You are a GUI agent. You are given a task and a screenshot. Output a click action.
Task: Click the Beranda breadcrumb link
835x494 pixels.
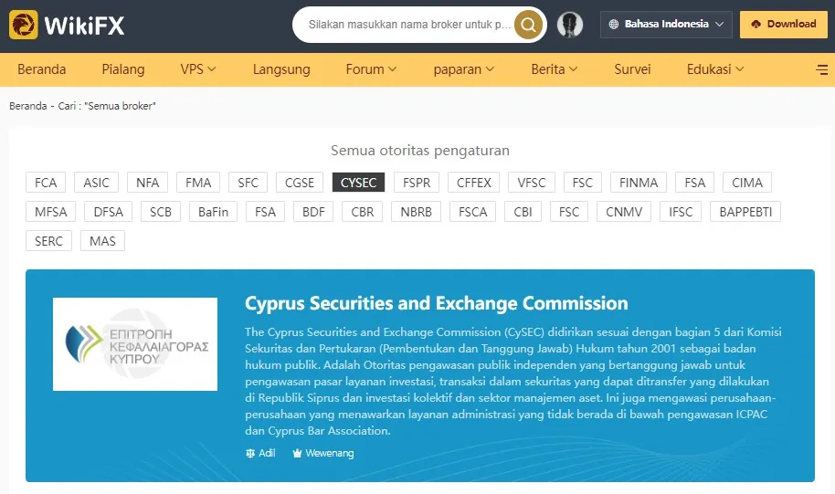[x=27, y=106]
